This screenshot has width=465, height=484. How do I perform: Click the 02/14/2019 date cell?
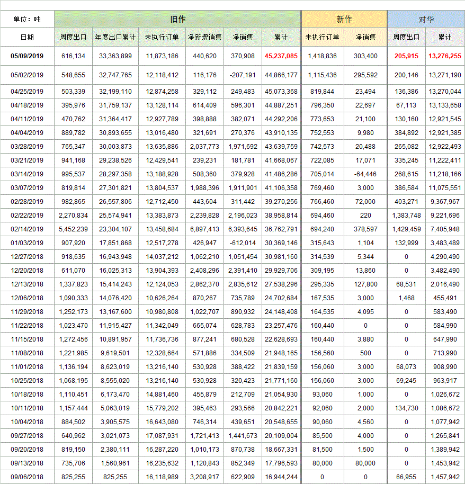click(x=27, y=229)
